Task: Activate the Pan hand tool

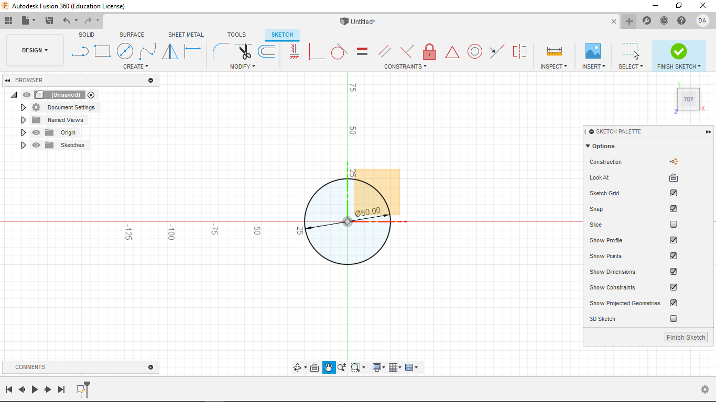Action: [x=328, y=367]
